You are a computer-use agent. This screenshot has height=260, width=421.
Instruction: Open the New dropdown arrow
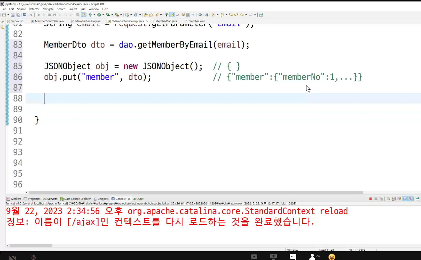tap(8, 15)
